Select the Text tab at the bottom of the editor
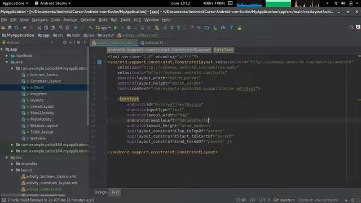361x203 pixels. (x=115, y=192)
